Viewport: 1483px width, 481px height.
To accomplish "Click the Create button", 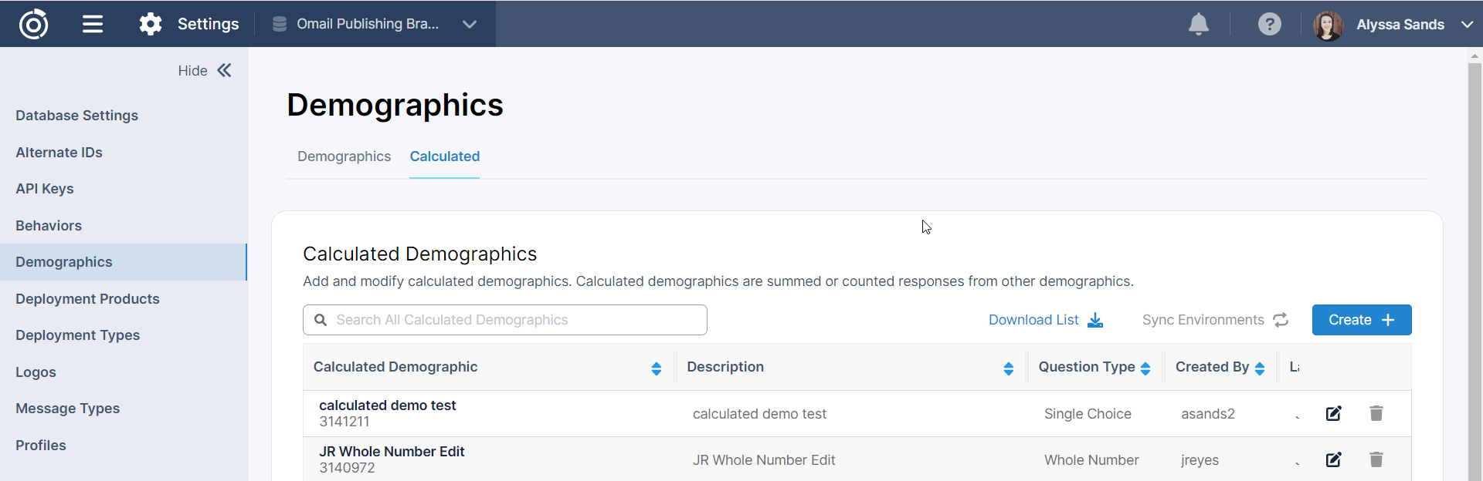I will [1361, 320].
